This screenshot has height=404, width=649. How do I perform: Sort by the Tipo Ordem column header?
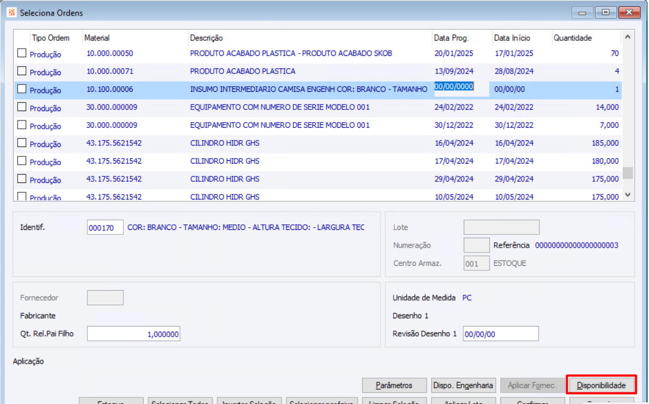click(x=50, y=38)
